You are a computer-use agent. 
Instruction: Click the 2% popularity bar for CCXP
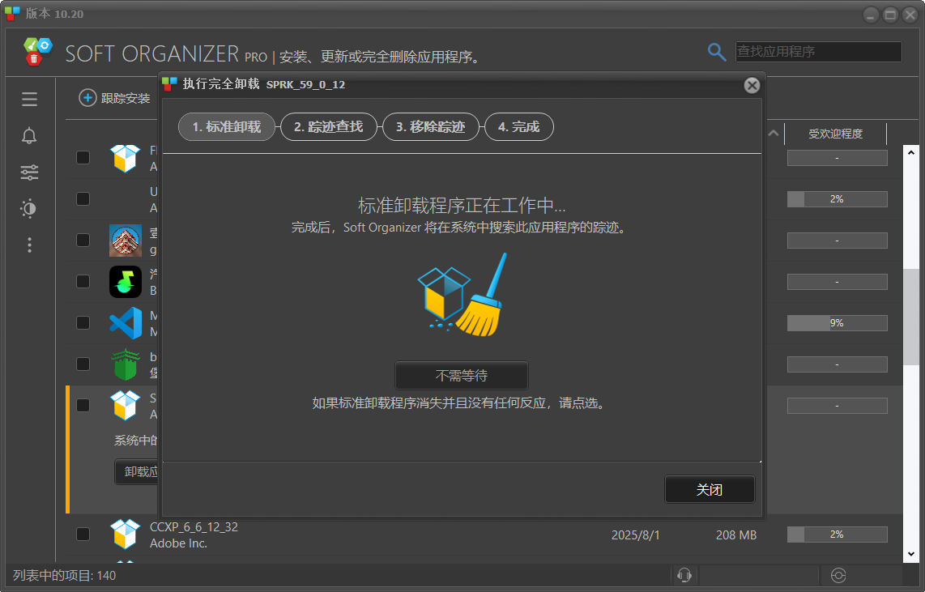(x=837, y=535)
